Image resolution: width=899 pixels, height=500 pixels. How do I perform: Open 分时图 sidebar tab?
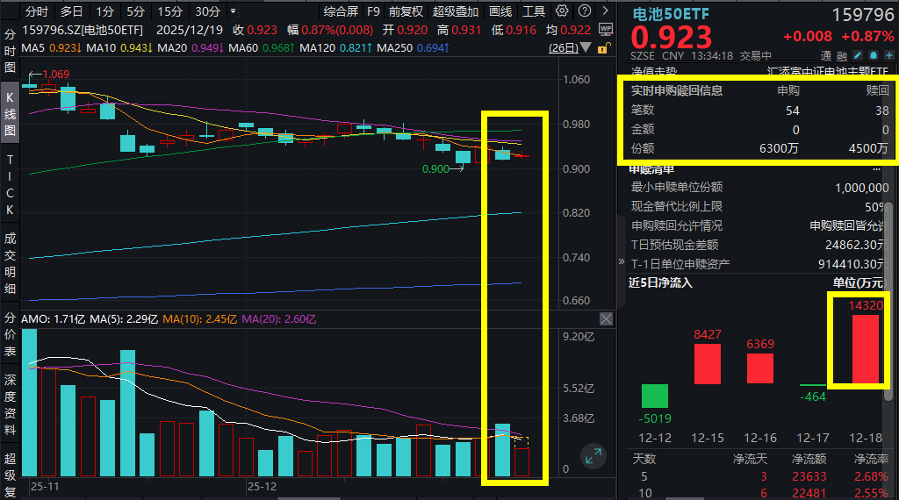(x=10, y=51)
